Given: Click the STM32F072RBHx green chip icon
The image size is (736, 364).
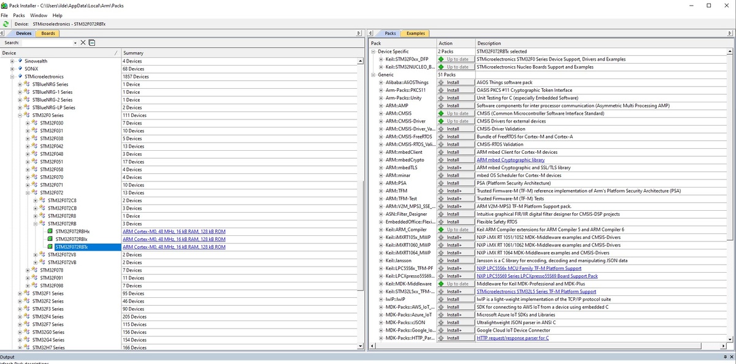Looking at the screenshot, I should [x=51, y=232].
